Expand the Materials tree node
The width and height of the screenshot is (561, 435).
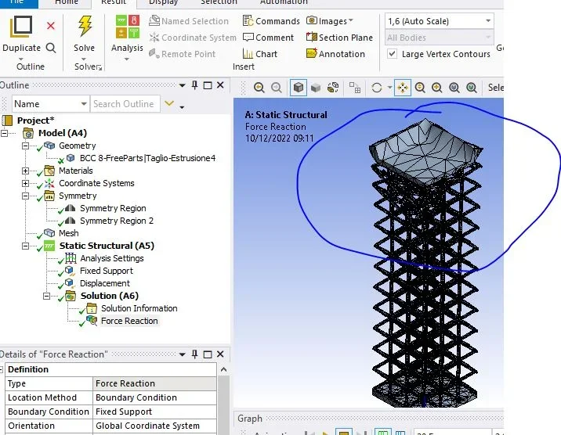[x=25, y=171]
